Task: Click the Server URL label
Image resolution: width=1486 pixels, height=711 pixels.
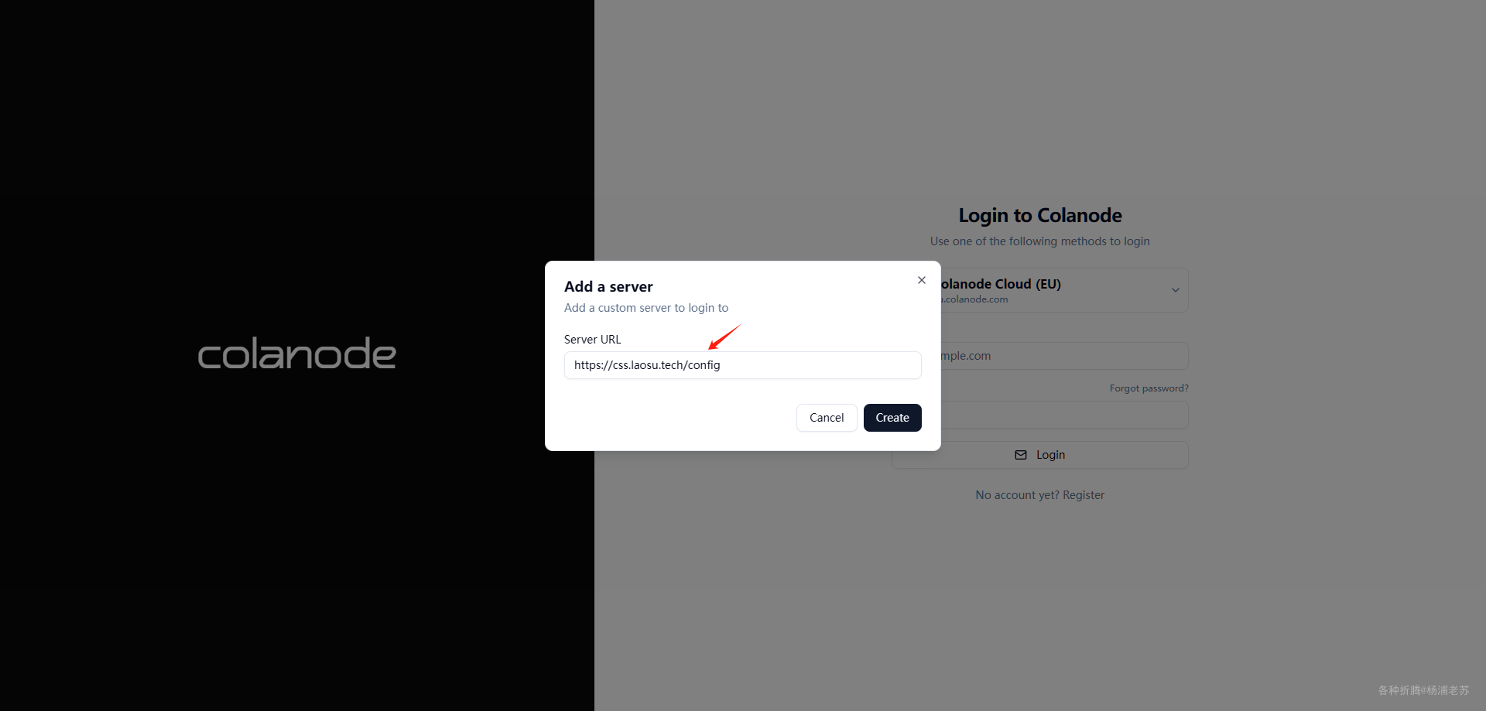Action: [592, 340]
